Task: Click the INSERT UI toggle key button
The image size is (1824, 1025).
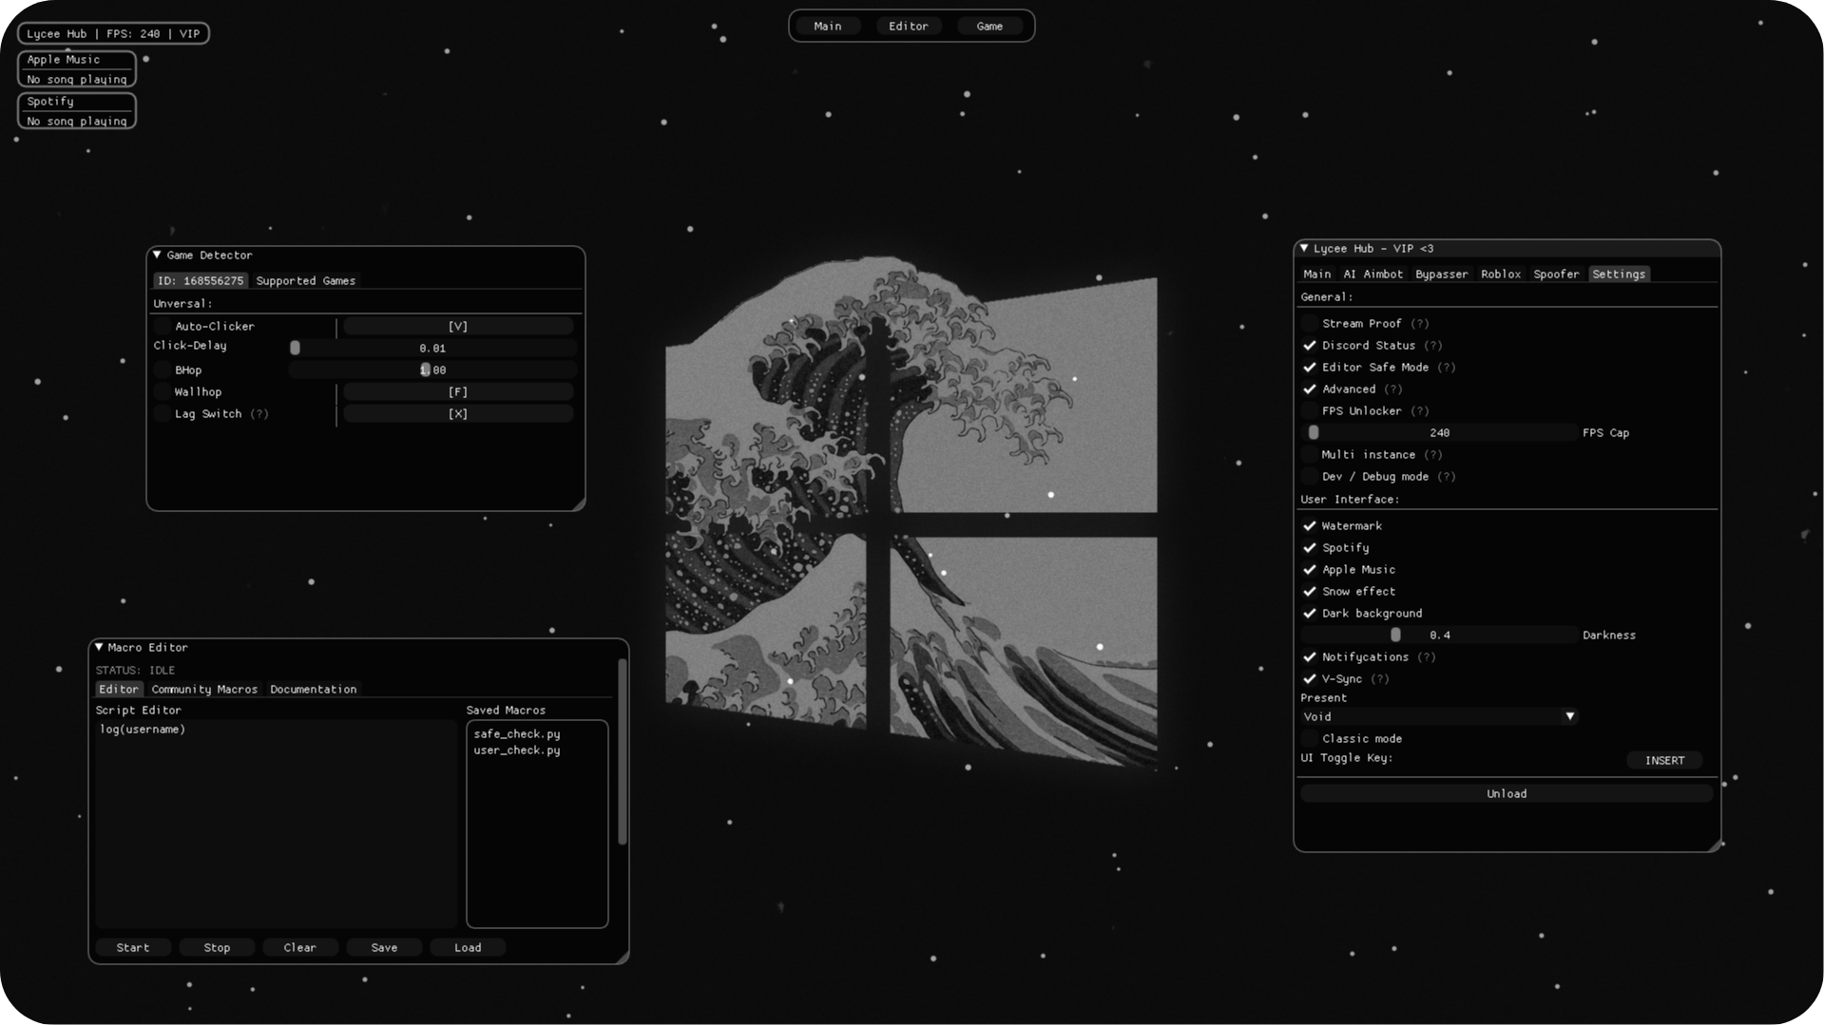Action: 1664,761
